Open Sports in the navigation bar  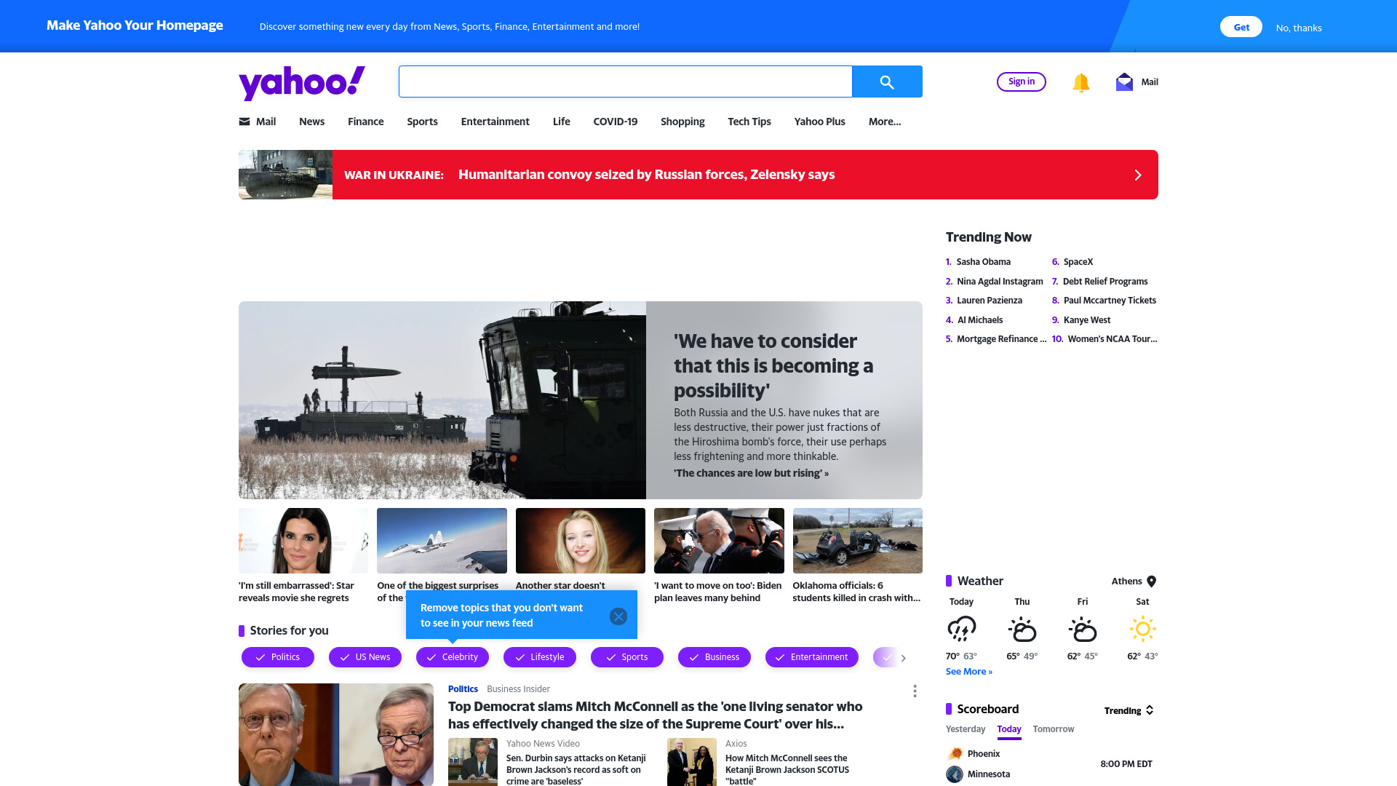(x=422, y=122)
